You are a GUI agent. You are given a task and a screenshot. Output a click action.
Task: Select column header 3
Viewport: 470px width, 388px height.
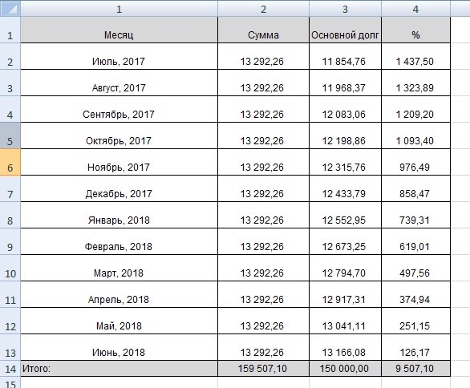(x=346, y=9)
